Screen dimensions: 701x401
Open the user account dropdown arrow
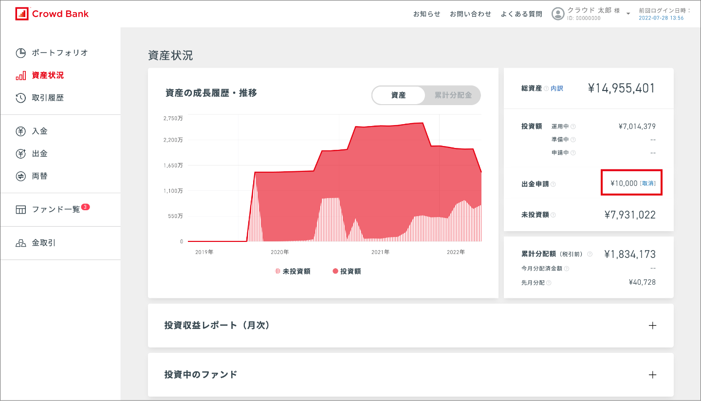pyautogui.click(x=628, y=14)
